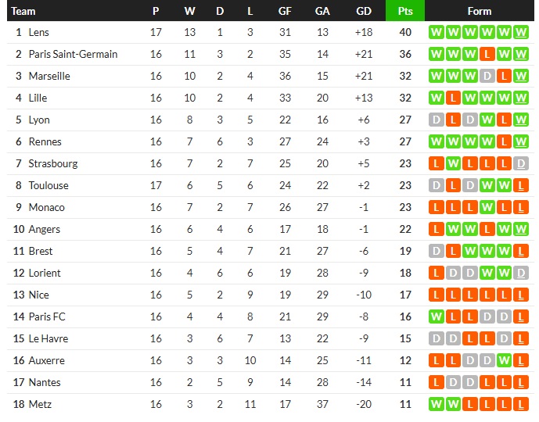Open the Lens team link
This screenshot has width=539, height=422.
(38, 32)
